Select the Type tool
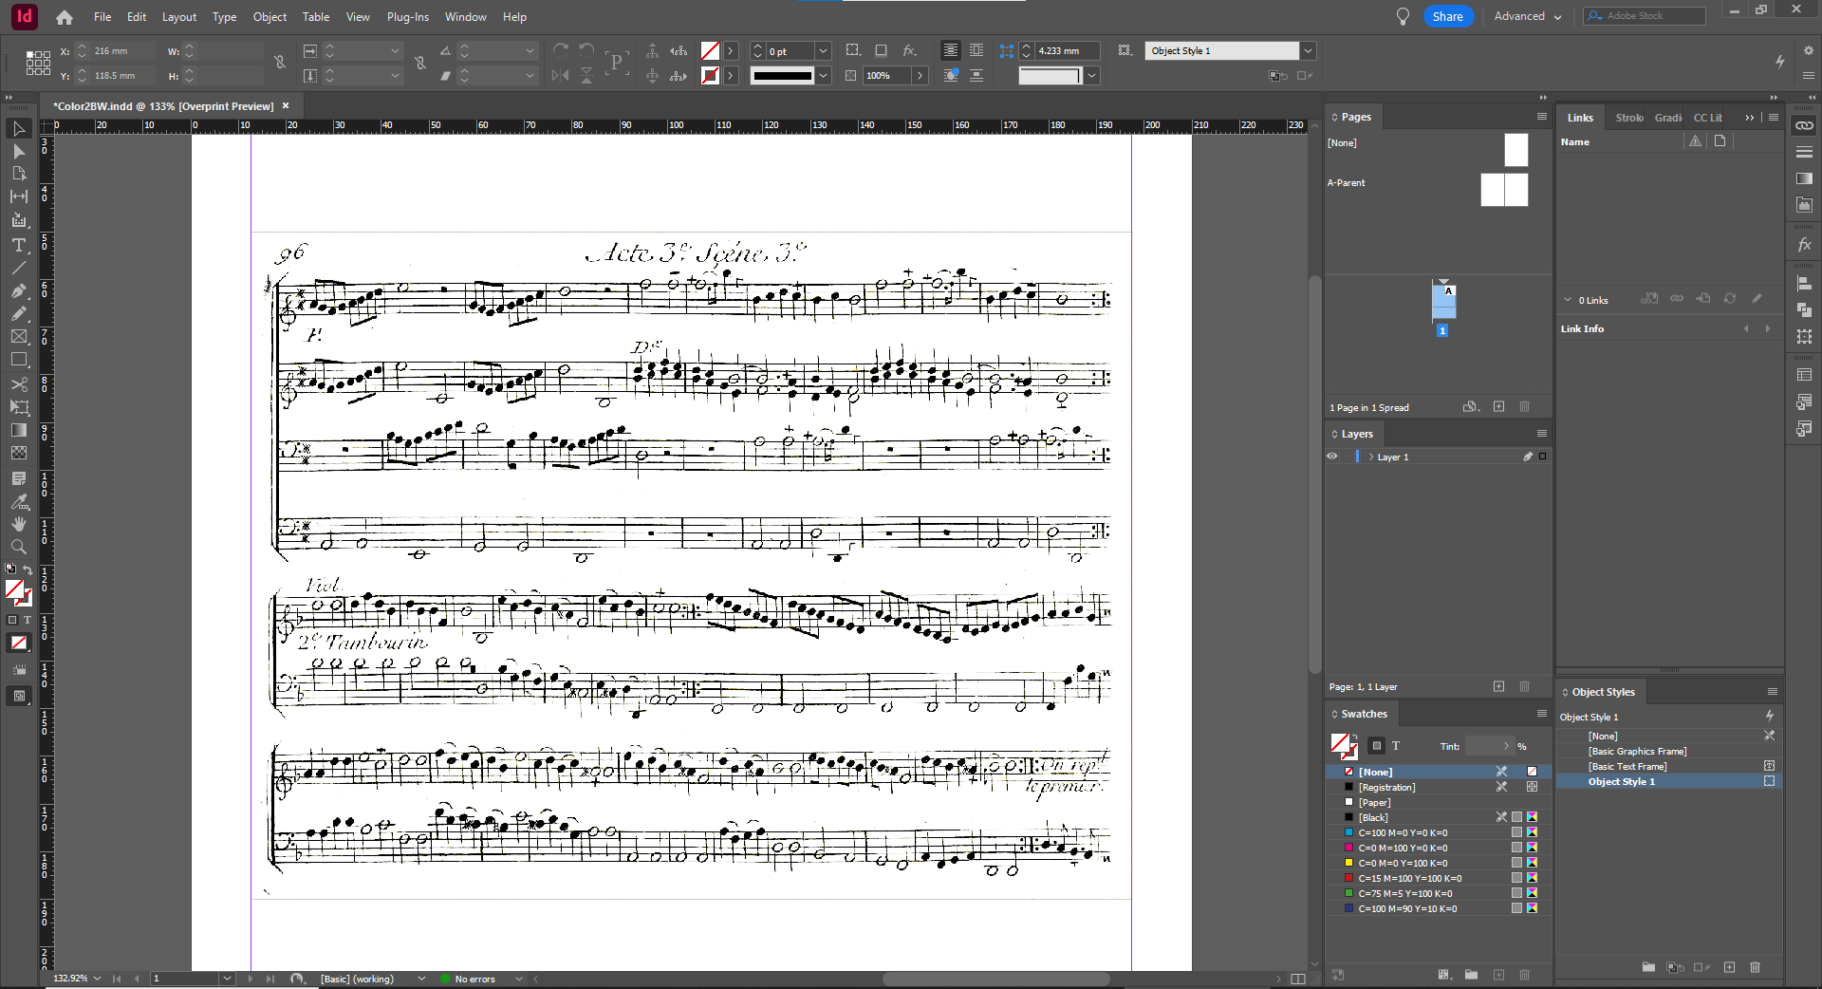The width and height of the screenshot is (1822, 989). [19, 246]
